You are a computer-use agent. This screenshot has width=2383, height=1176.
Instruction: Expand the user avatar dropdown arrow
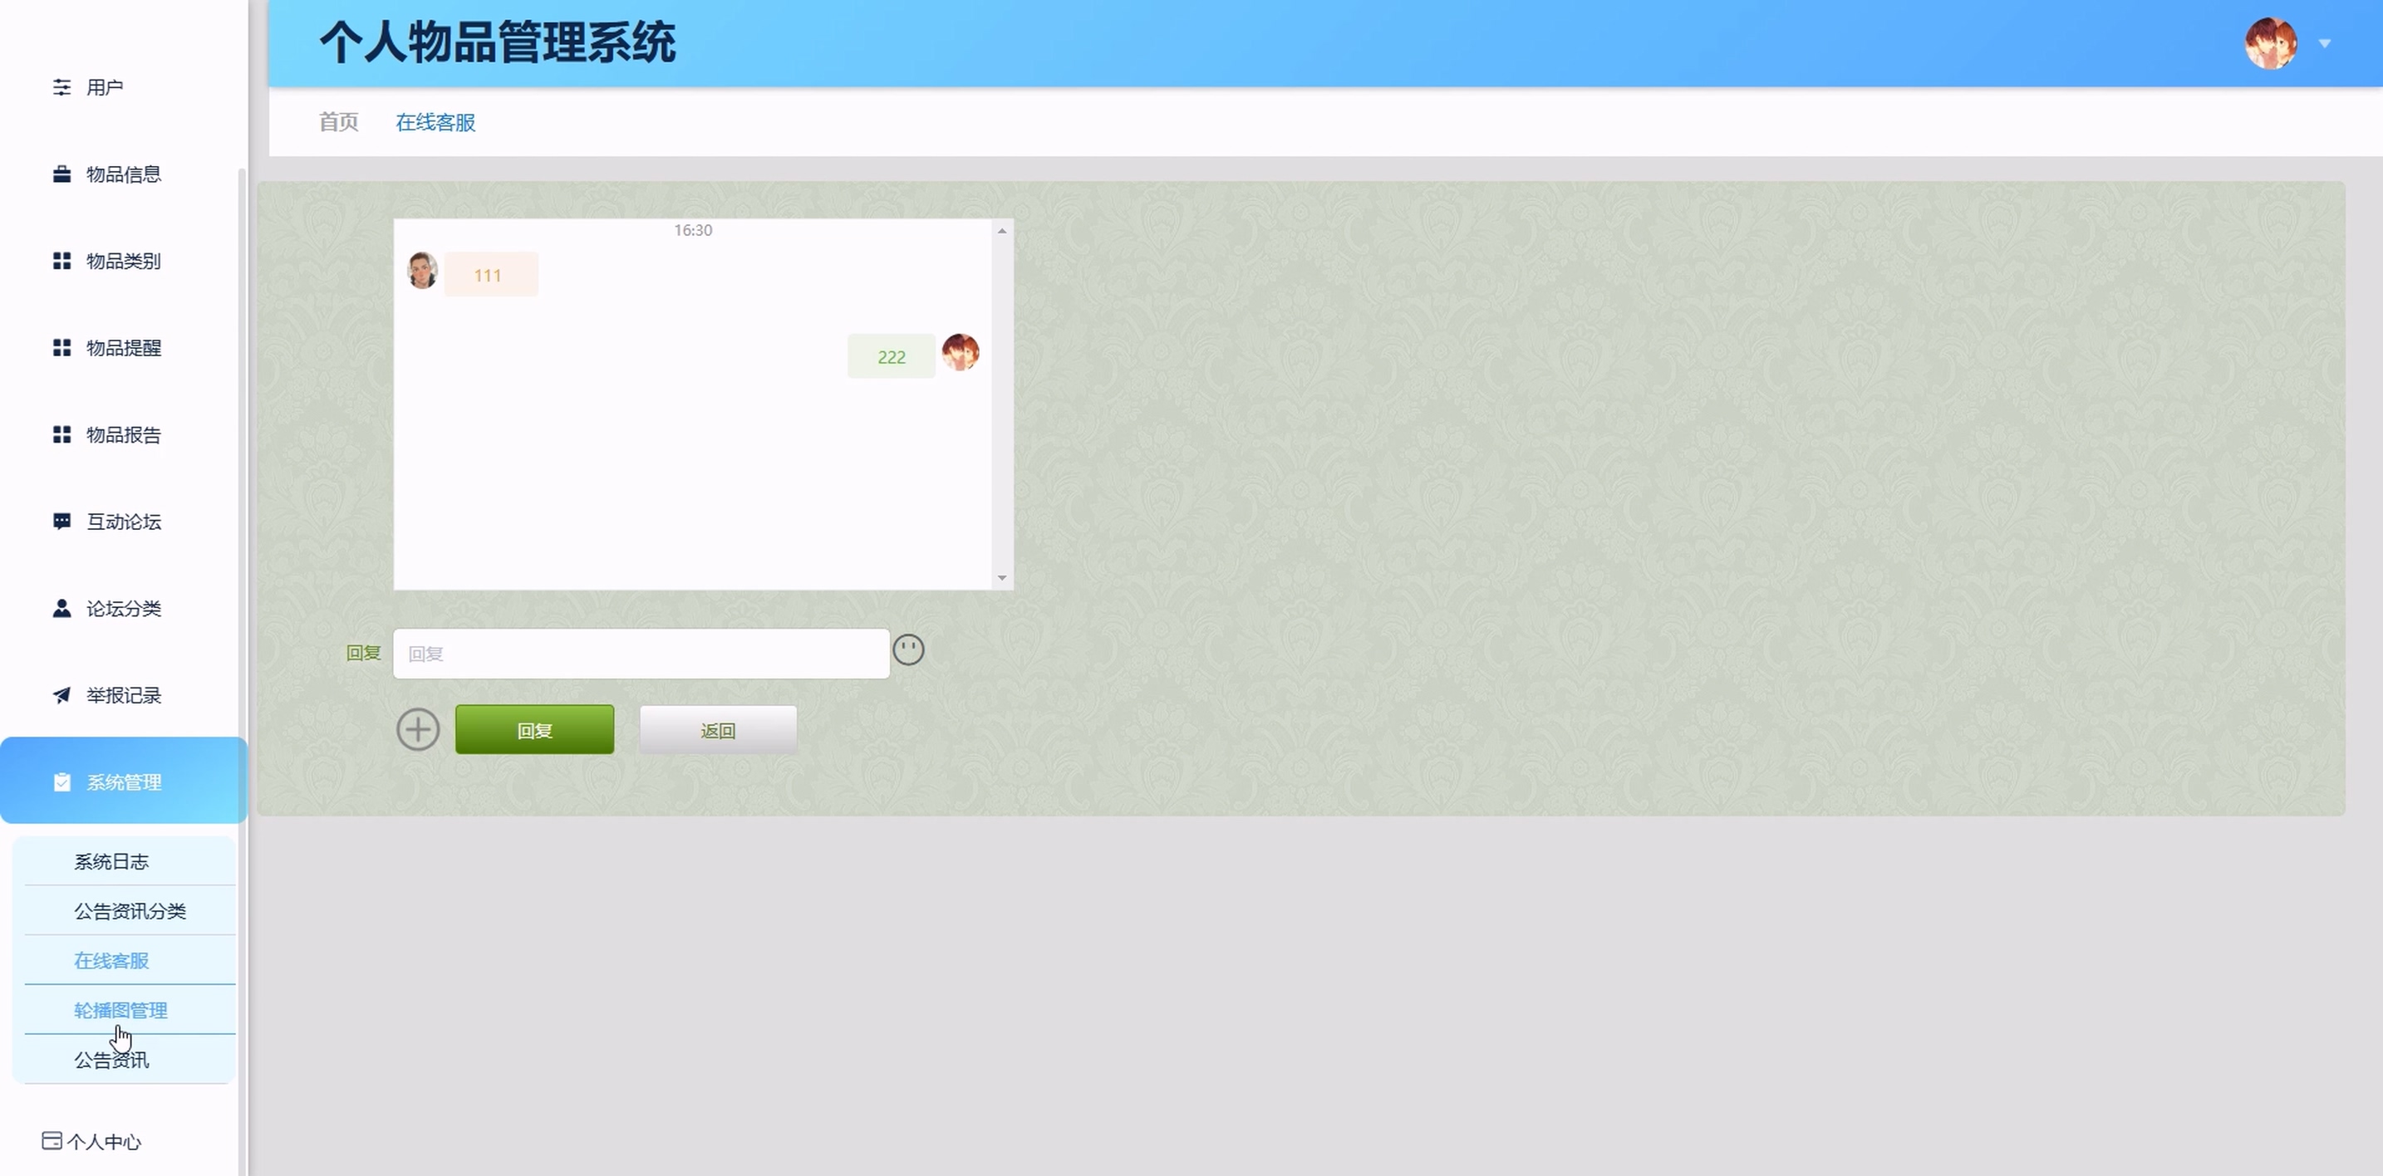(2324, 43)
